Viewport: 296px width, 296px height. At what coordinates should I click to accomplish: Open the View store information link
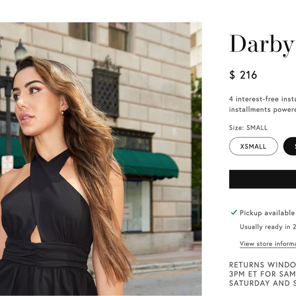(268, 244)
